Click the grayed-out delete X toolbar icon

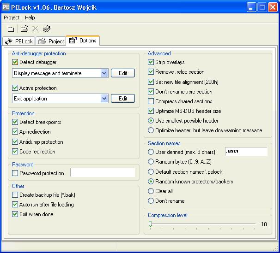[x=35, y=29]
